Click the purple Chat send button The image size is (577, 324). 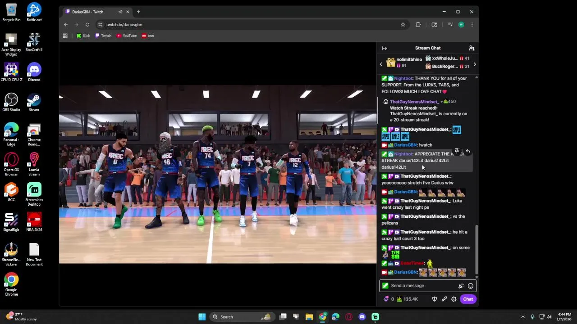pos(468,299)
